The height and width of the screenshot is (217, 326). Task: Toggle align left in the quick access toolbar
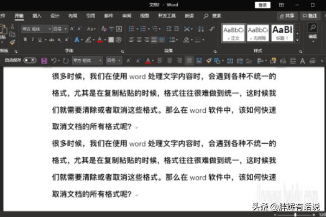point(160,61)
